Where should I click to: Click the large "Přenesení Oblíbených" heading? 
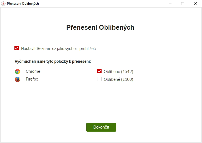coord(100,27)
